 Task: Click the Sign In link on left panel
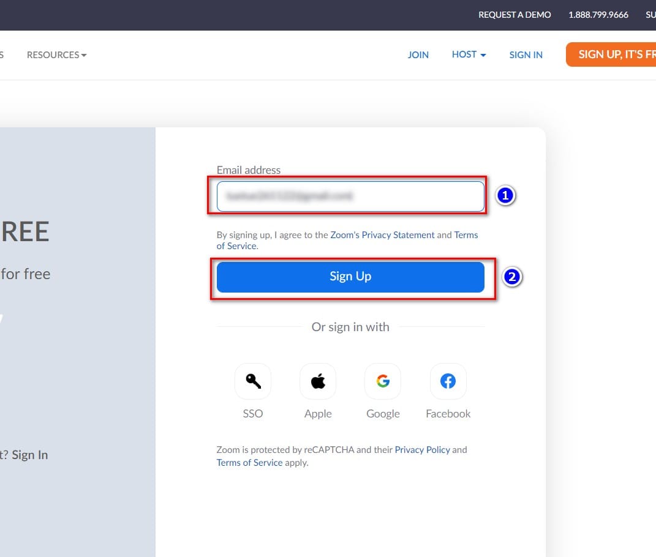pyautogui.click(x=29, y=455)
